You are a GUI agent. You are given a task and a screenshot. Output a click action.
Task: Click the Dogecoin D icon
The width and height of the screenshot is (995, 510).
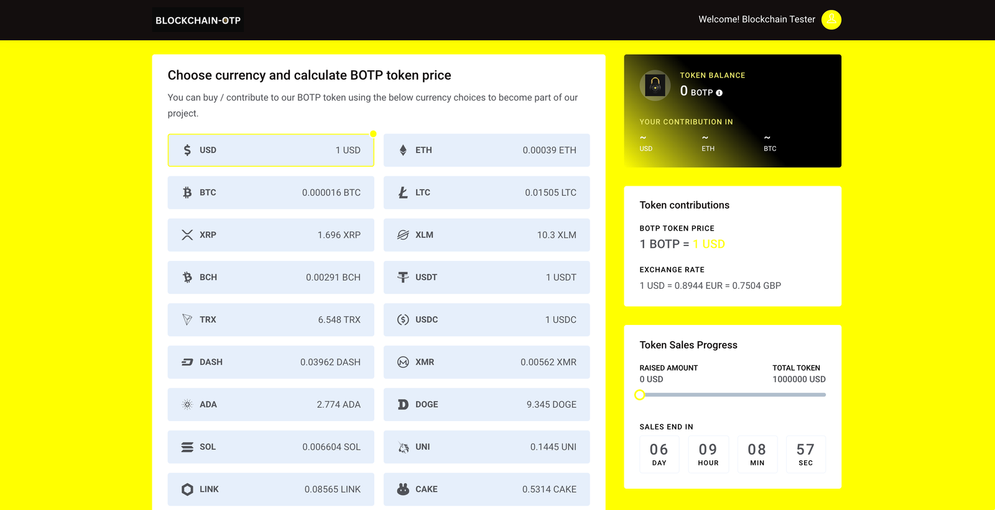pyautogui.click(x=403, y=404)
